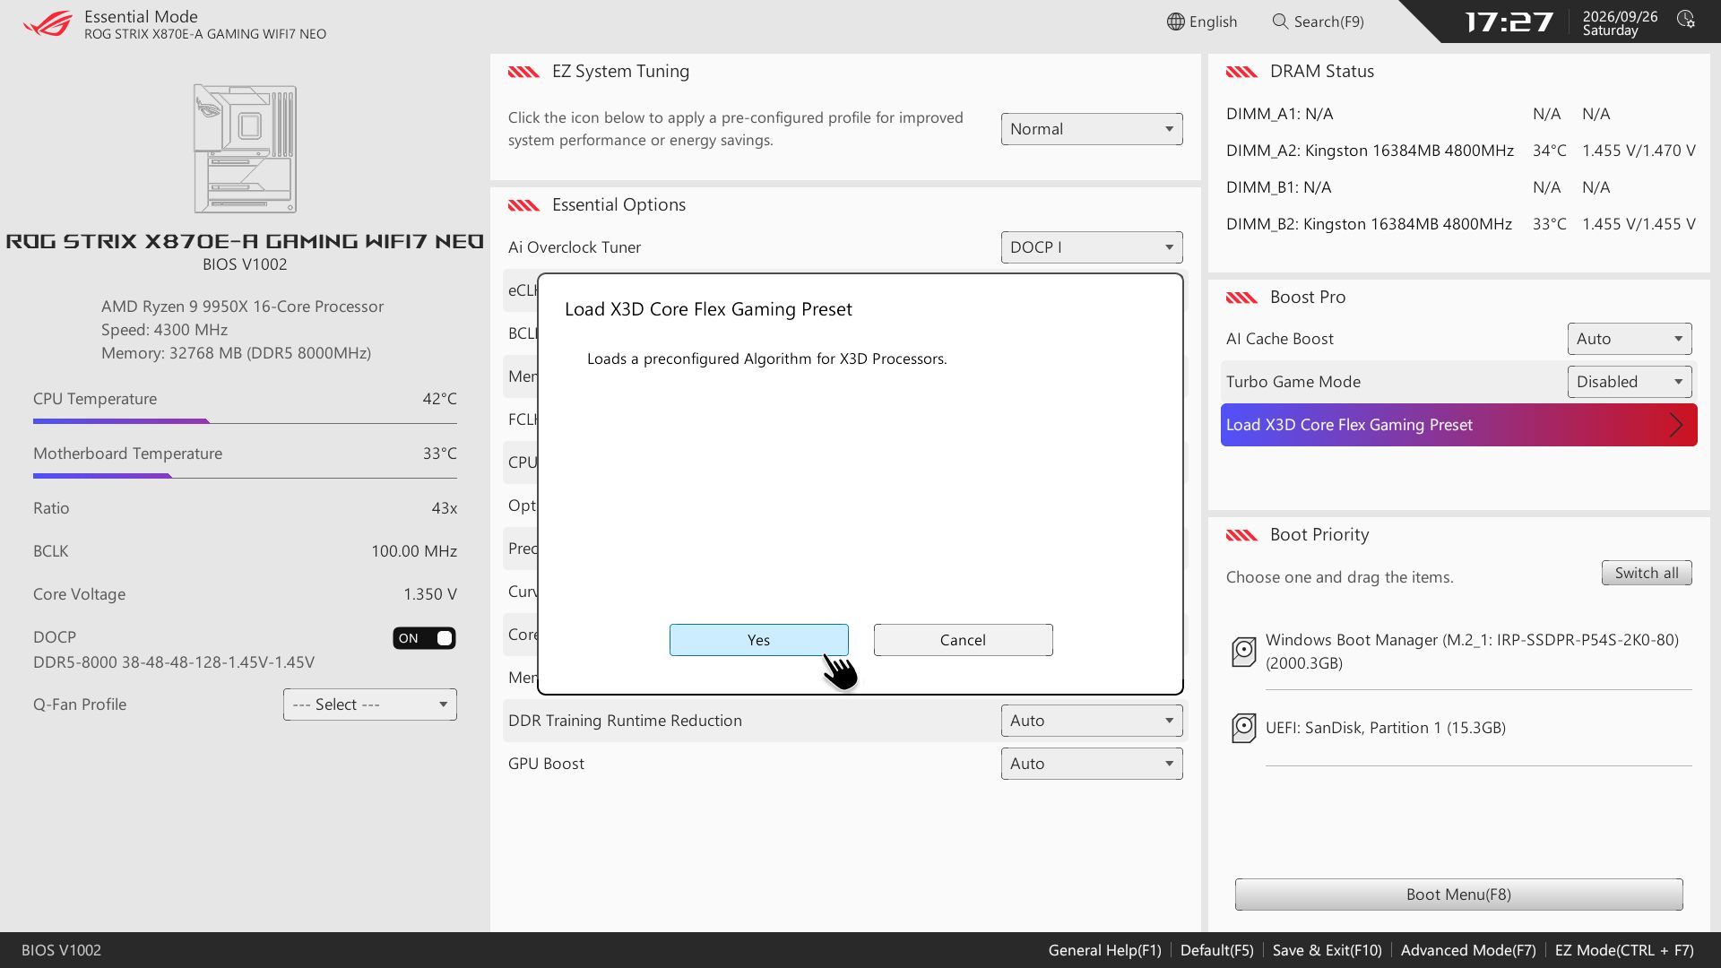Choose Save & Exit(F10)
The image size is (1721, 968).
(1327, 950)
